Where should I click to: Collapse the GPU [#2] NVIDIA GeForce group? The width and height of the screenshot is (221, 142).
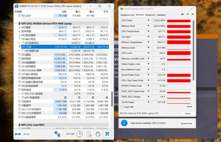[16, 23]
